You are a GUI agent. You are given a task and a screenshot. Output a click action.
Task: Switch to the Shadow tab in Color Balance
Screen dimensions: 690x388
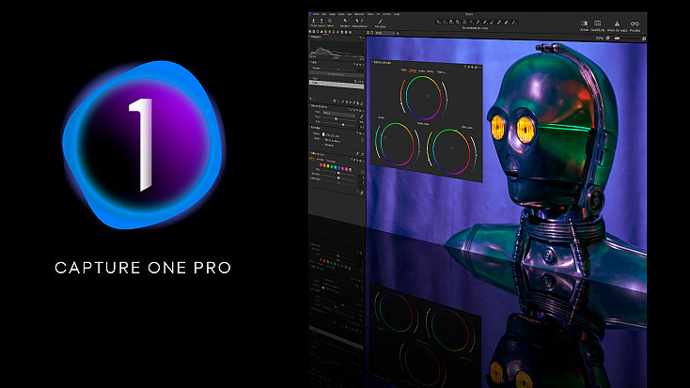coord(421,70)
